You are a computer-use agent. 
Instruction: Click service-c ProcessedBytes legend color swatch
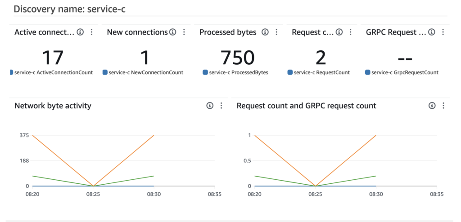click(205, 72)
